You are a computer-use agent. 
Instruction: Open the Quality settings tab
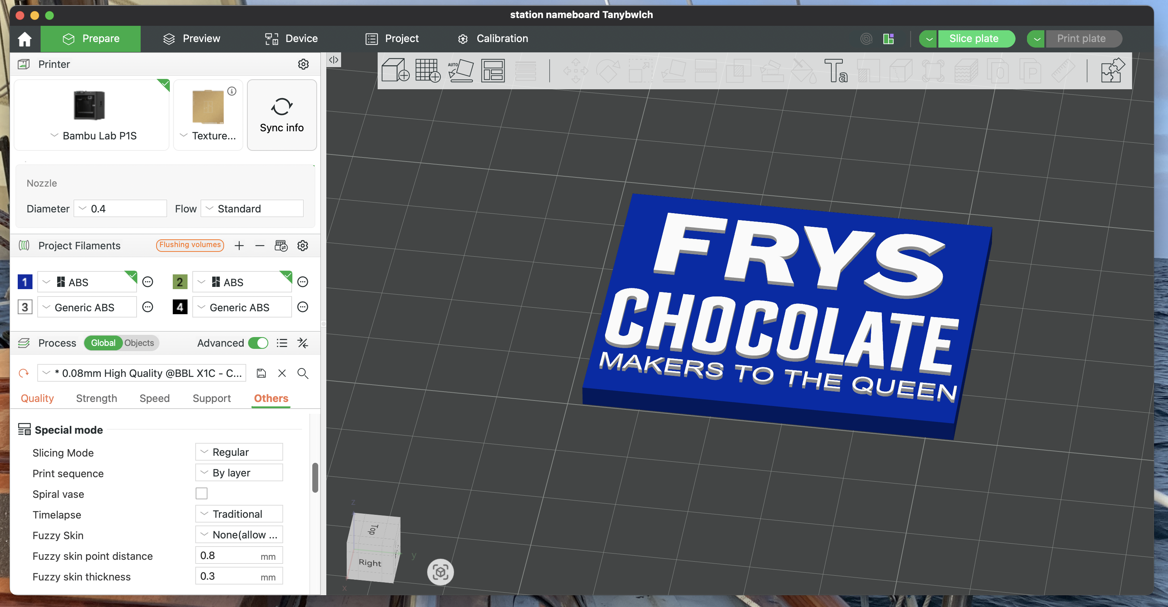pyautogui.click(x=37, y=398)
